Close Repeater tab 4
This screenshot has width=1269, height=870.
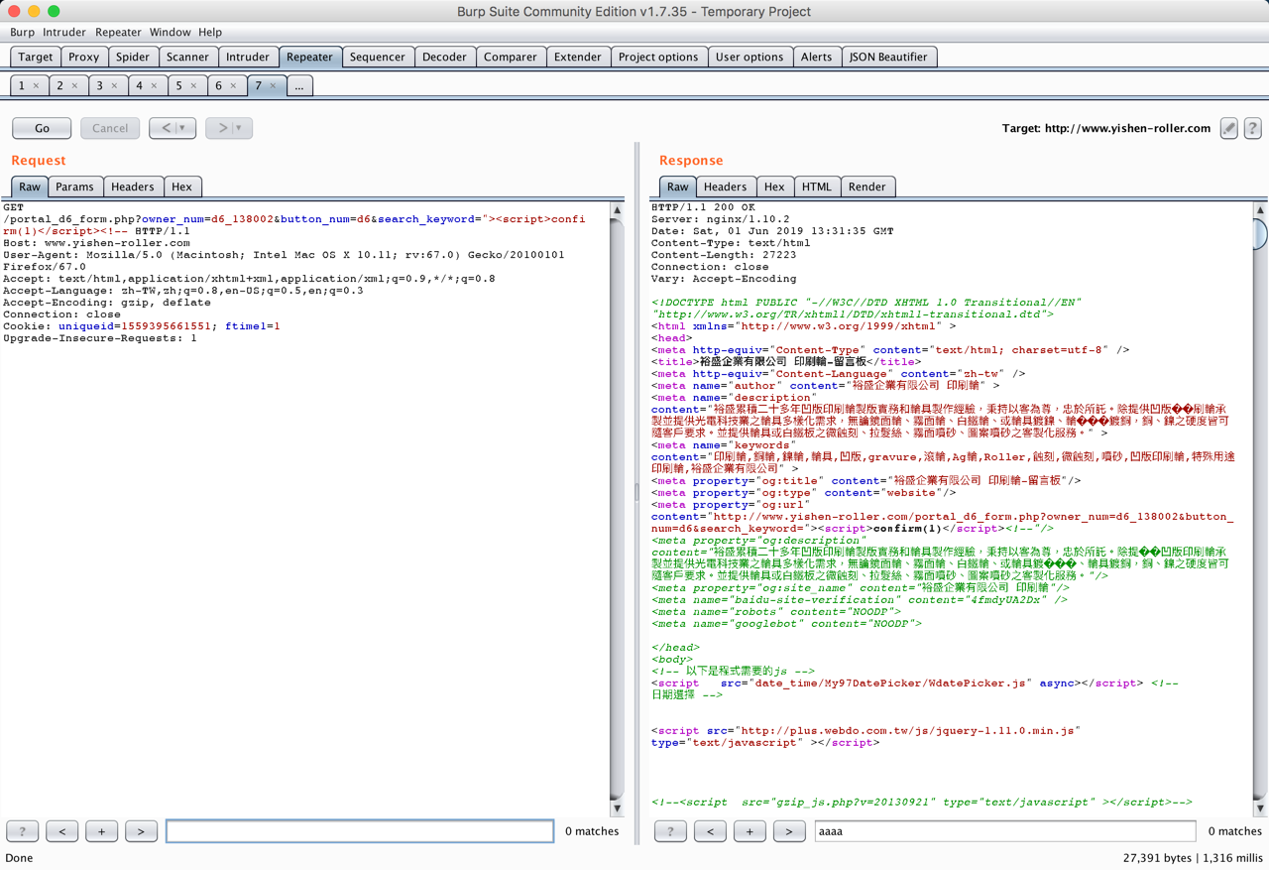(154, 86)
